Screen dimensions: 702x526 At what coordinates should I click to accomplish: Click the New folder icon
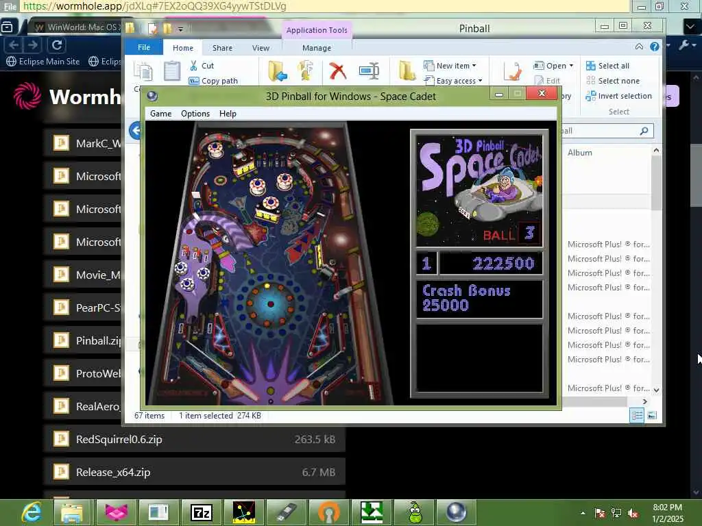click(407, 71)
